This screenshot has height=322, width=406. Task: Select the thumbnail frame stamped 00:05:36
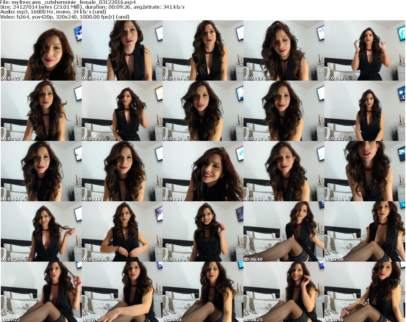point(41,231)
